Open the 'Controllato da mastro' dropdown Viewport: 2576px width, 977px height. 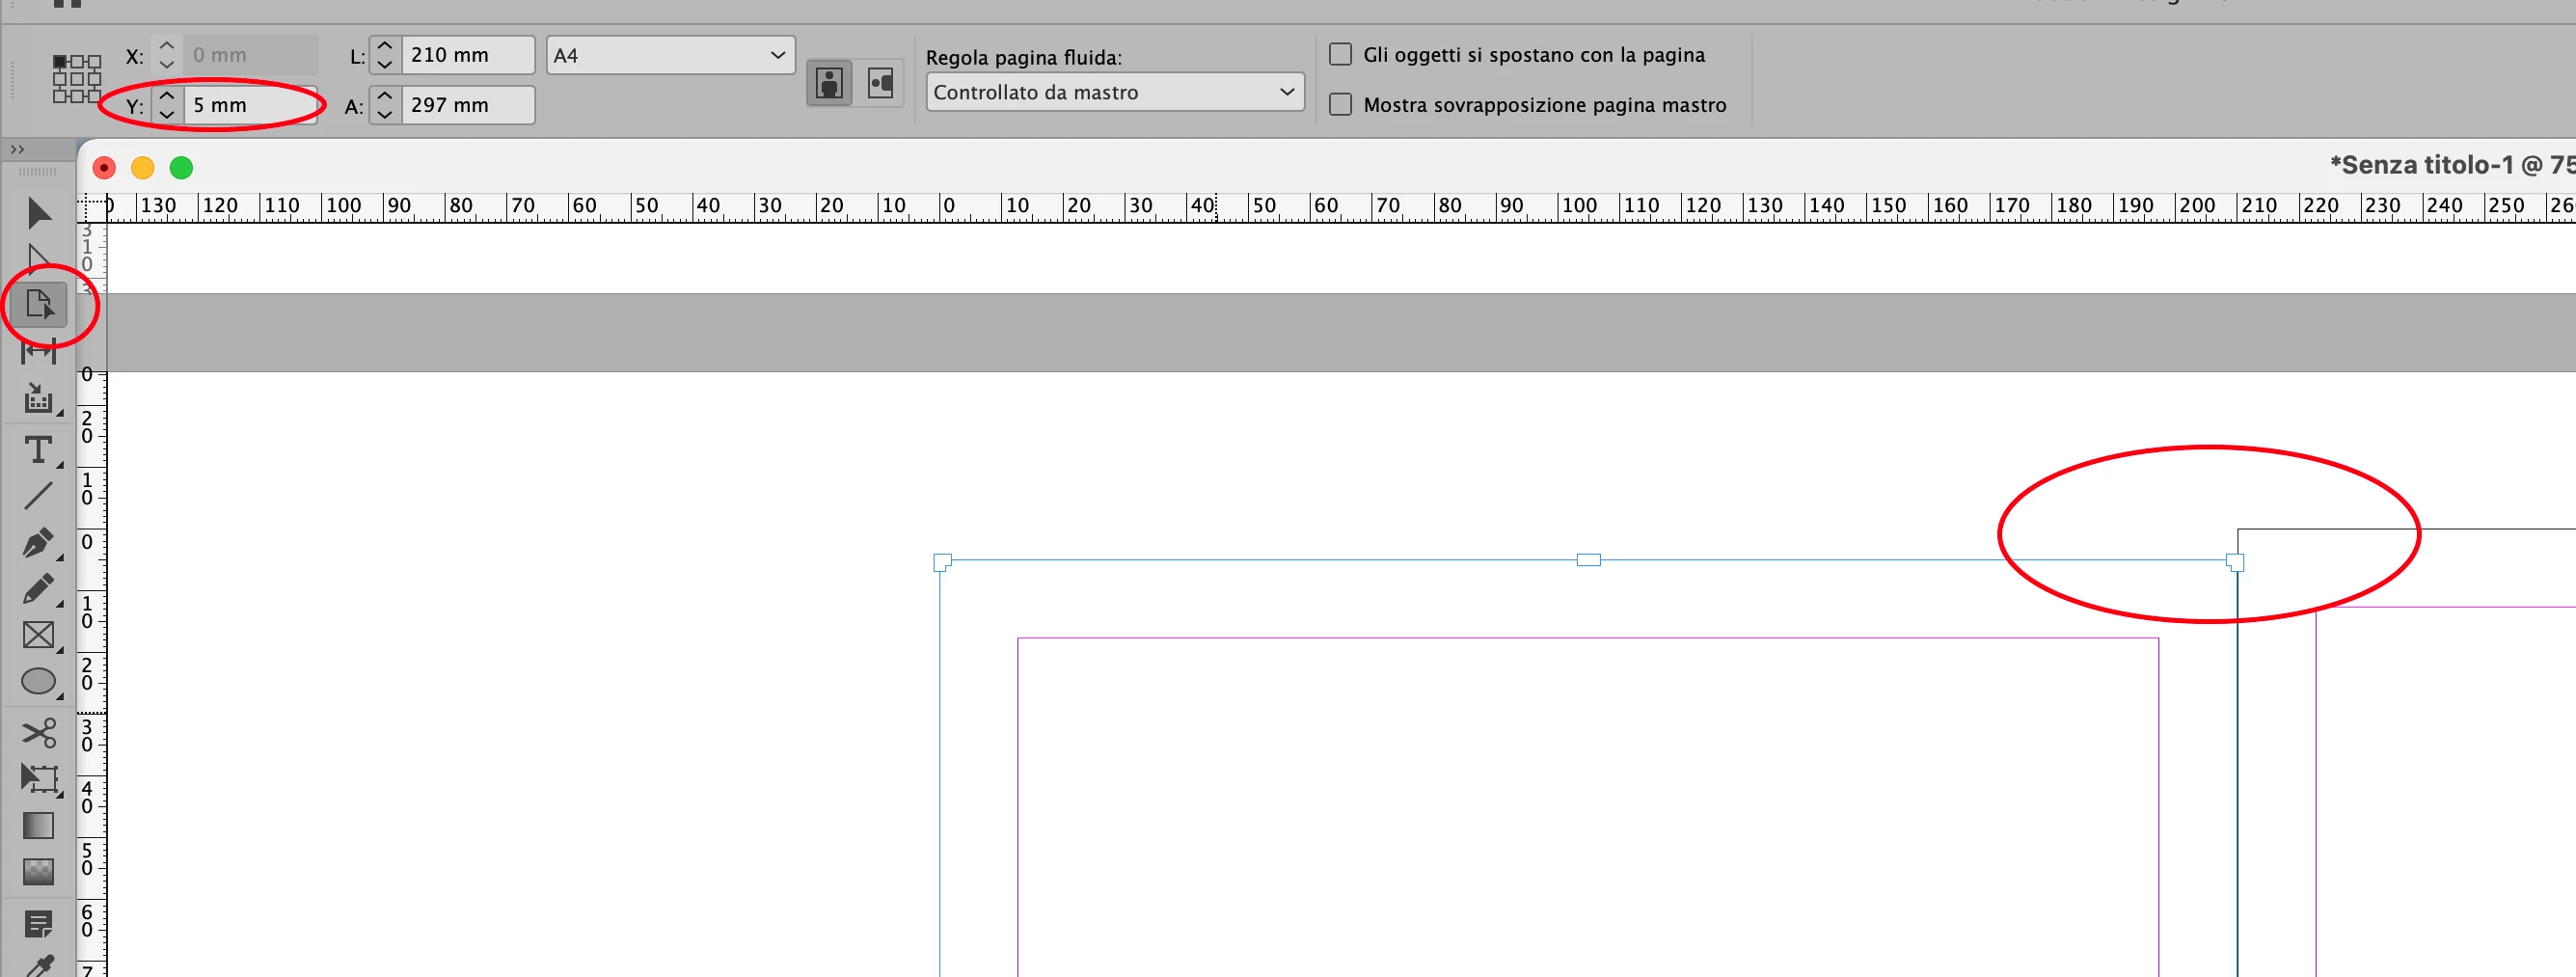[x=1115, y=92]
